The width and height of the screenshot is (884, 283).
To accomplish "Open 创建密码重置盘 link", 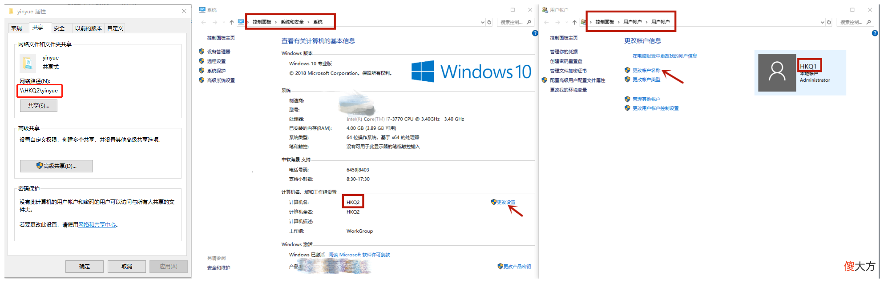I will pos(566,61).
